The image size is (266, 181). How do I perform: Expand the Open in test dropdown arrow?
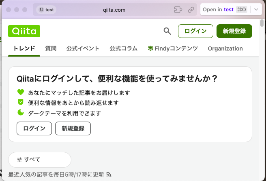click(x=256, y=10)
